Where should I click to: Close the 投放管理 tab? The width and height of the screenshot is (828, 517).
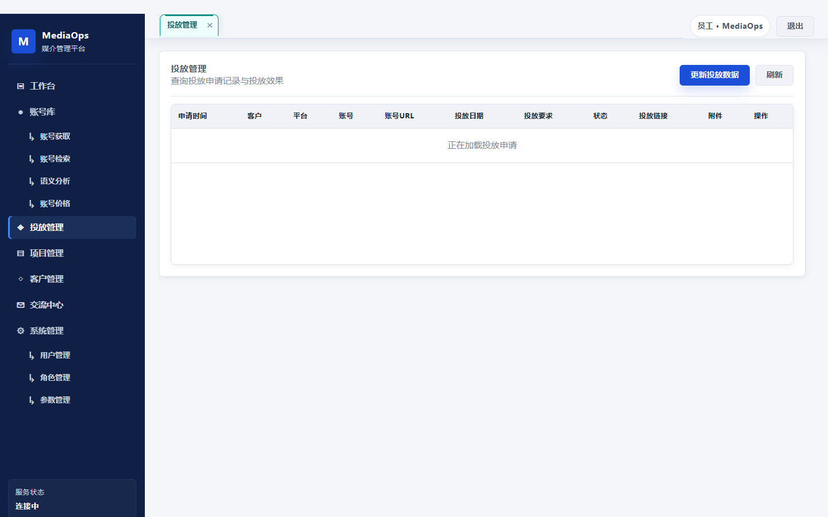pyautogui.click(x=210, y=25)
